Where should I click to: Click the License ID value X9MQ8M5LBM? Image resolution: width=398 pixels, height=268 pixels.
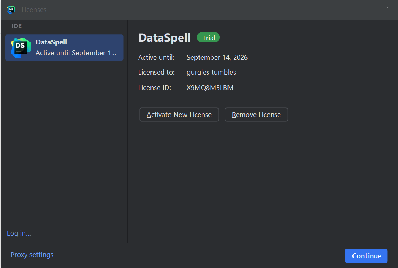pos(210,88)
